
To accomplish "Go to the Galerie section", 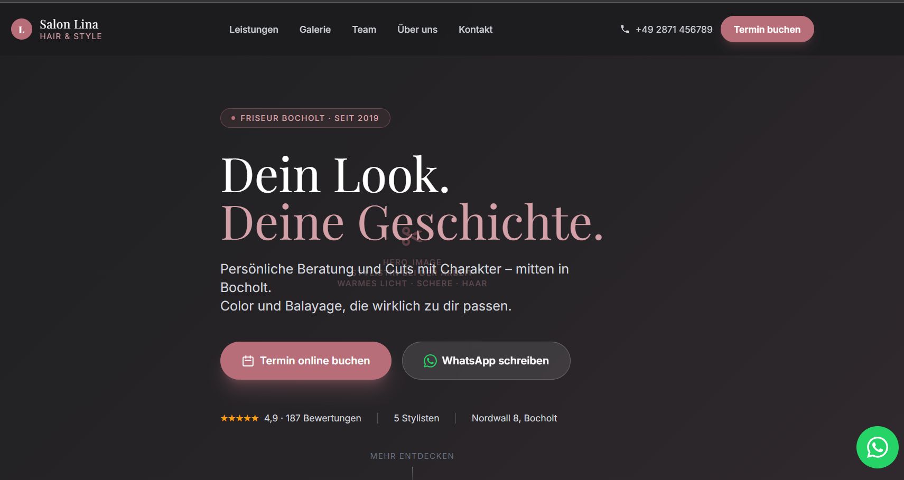I will tap(315, 30).
